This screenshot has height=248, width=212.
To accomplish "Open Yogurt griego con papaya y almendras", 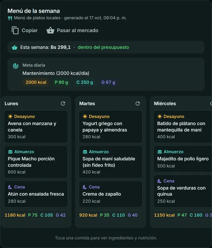I will point(111,127).
